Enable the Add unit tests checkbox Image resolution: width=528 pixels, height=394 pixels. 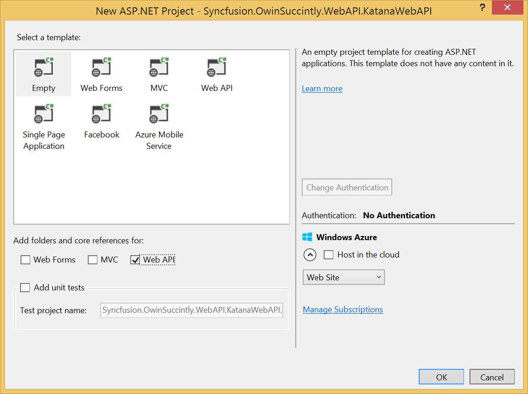[25, 288]
